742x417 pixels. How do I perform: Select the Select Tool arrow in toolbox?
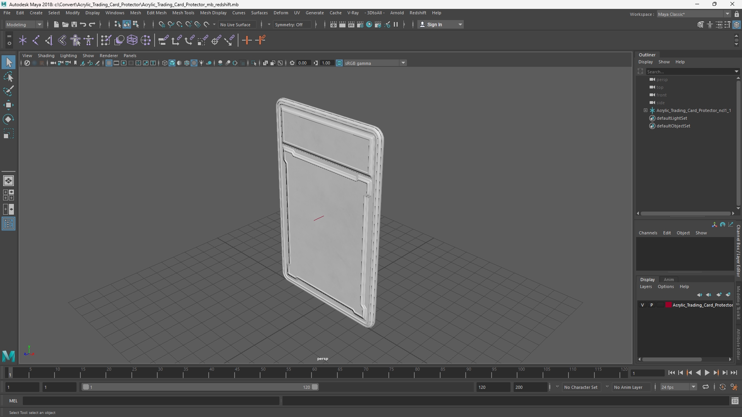(9, 62)
